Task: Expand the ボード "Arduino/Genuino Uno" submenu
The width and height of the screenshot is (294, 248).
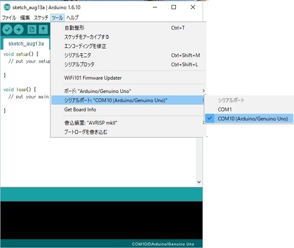Action: [128, 91]
